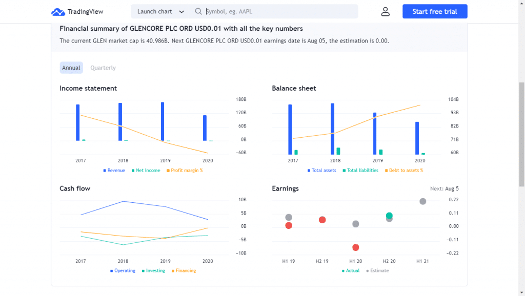Toggle the Investing cash flow legend item

click(x=153, y=270)
